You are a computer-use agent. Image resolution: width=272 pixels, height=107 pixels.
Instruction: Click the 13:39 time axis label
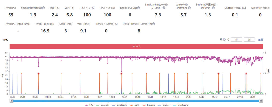[x=125, y=97]
